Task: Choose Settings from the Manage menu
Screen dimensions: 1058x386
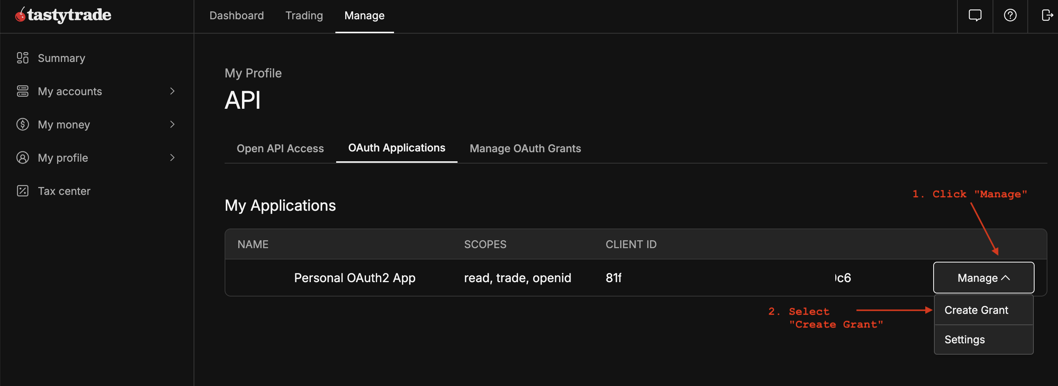Action: point(964,340)
